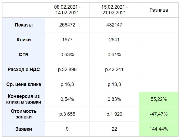The image size is (181, 139).
Task: Select the Заявки row header
Action: pyautogui.click(x=24, y=129)
